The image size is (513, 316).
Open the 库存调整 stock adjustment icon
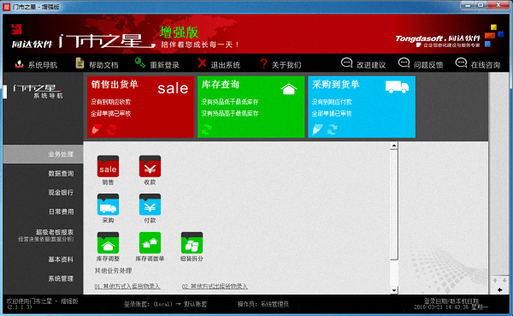click(x=108, y=243)
